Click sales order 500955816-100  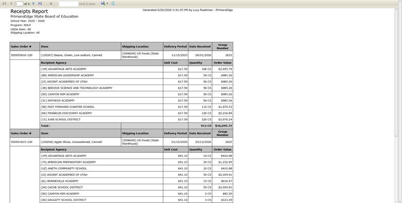point(22,55)
